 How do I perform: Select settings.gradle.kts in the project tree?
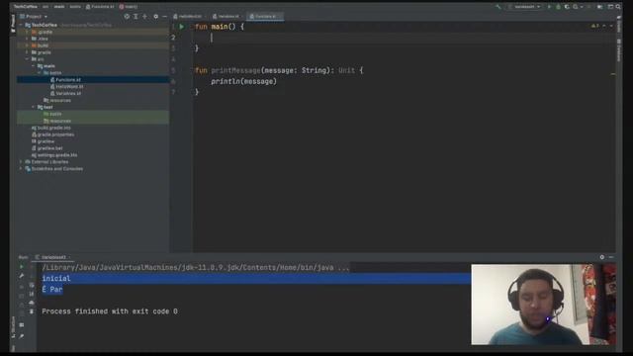[57, 155]
